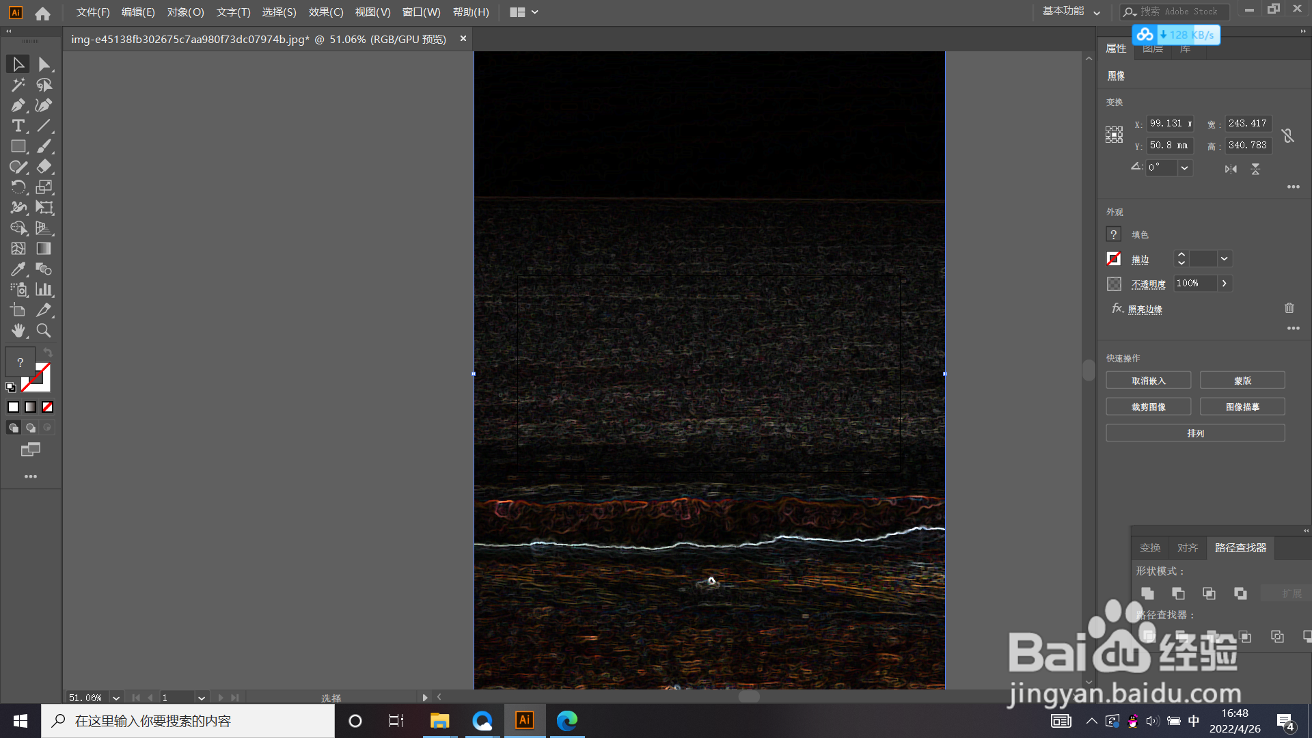This screenshot has width=1312, height=738.
Task: Show more appearance options ellipsis
Action: click(x=1294, y=329)
